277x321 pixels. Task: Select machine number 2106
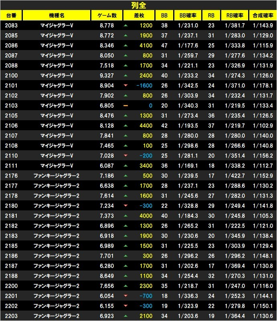point(11,125)
